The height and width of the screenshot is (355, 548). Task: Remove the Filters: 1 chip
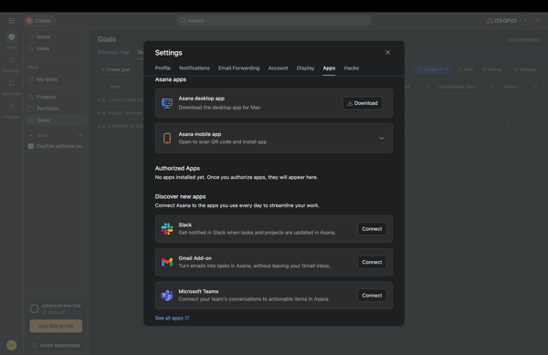447,69
